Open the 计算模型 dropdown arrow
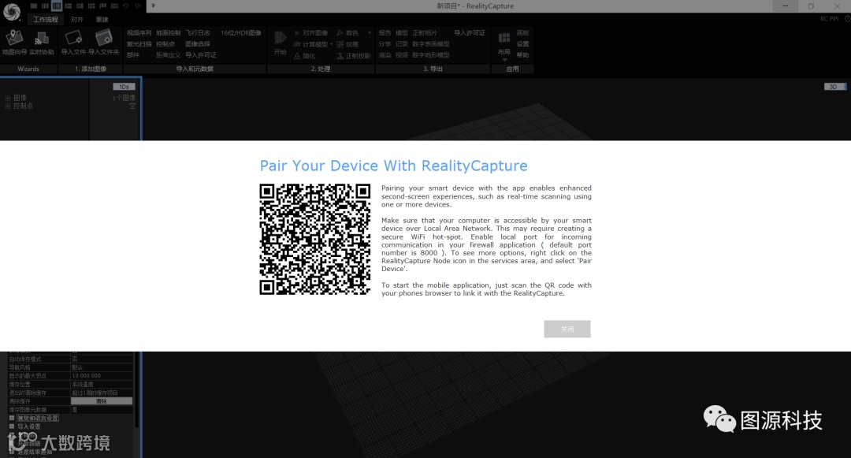This screenshot has height=458, width=851. coord(332,44)
